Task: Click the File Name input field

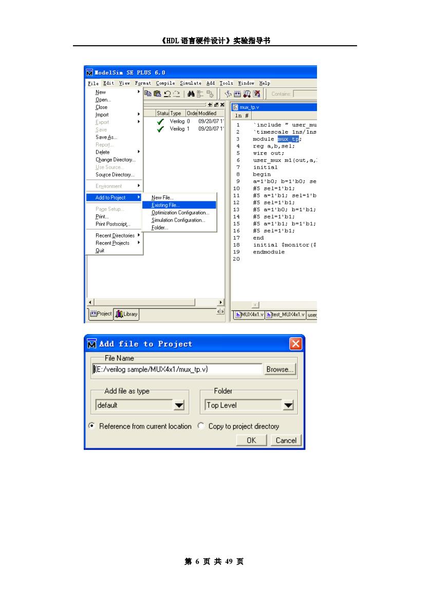Action: coord(177,369)
